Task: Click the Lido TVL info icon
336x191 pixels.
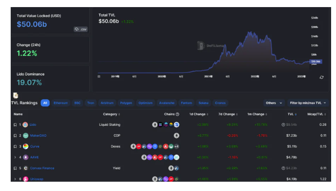Action: point(283,125)
